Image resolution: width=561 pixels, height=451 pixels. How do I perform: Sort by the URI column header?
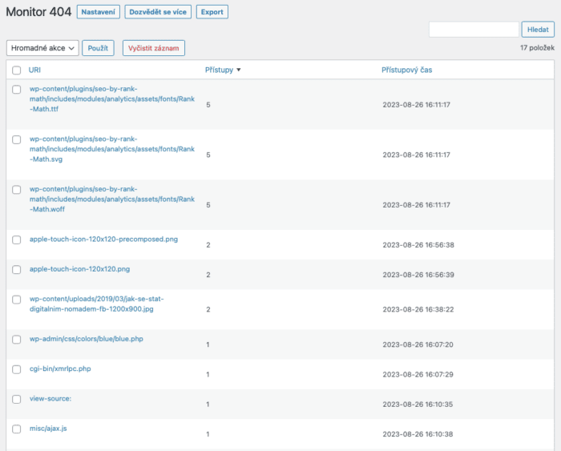click(x=35, y=70)
